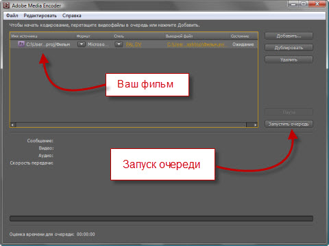Open the preset dropdown next to PAL DV
The width and height of the screenshot is (329, 246).
coord(119,44)
